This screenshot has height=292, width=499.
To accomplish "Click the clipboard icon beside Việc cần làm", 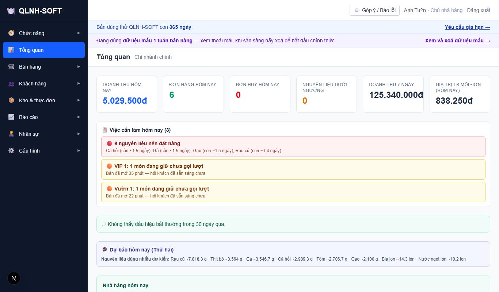I will click(x=104, y=130).
